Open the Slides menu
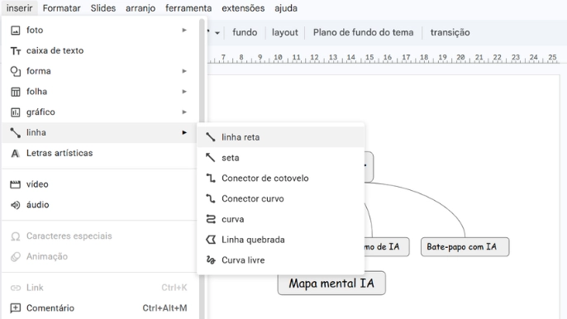567x319 pixels. click(x=103, y=8)
